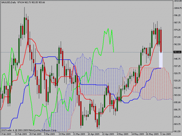Select the 886.75 price axis label
Image resolution: width=182 pixels, height=136 pixels.
178,110
